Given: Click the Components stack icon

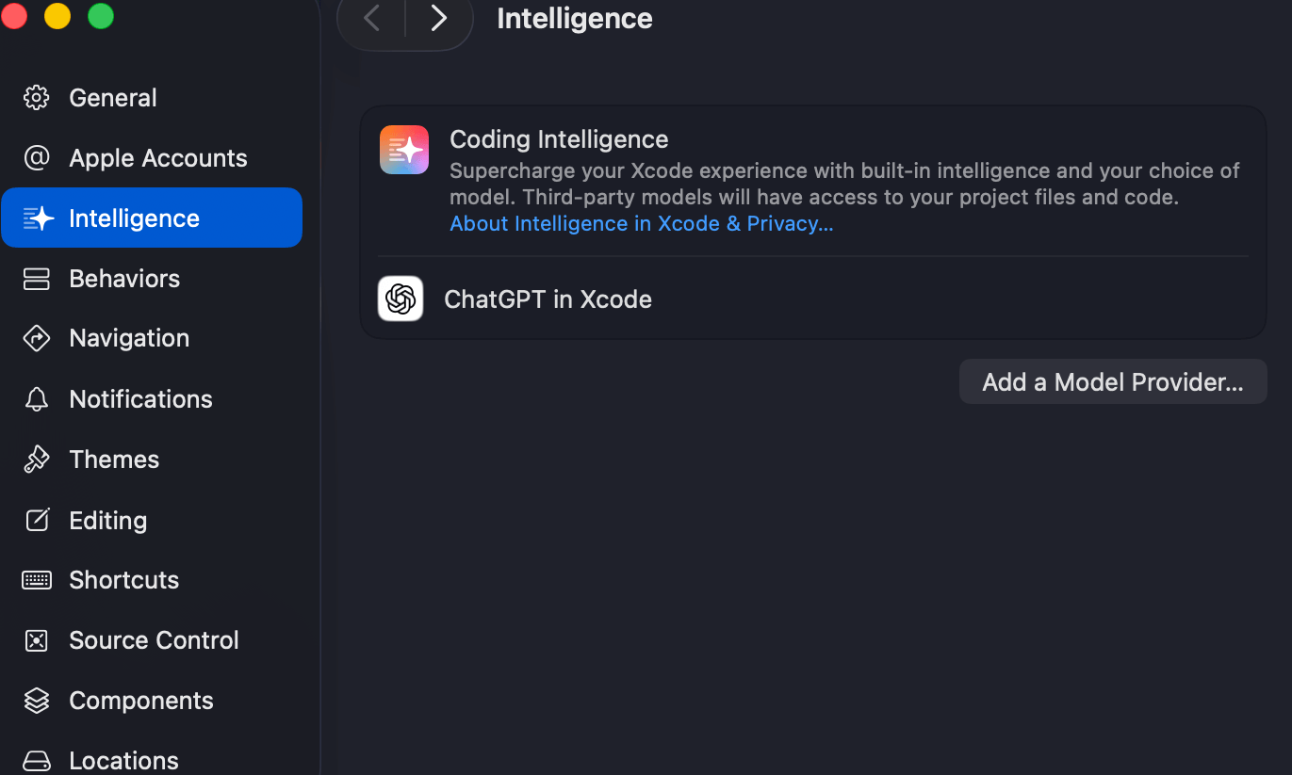Looking at the screenshot, I should [37, 701].
